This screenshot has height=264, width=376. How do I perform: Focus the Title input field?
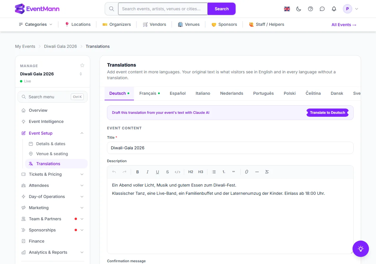tap(230, 148)
